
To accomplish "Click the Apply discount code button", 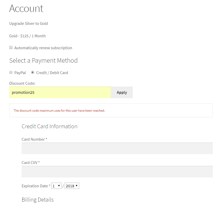I will tap(122, 92).
